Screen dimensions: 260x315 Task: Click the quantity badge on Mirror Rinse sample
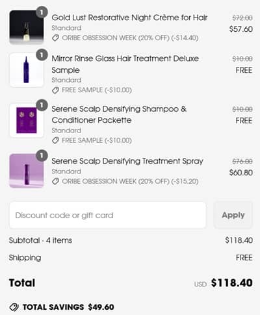point(42,55)
